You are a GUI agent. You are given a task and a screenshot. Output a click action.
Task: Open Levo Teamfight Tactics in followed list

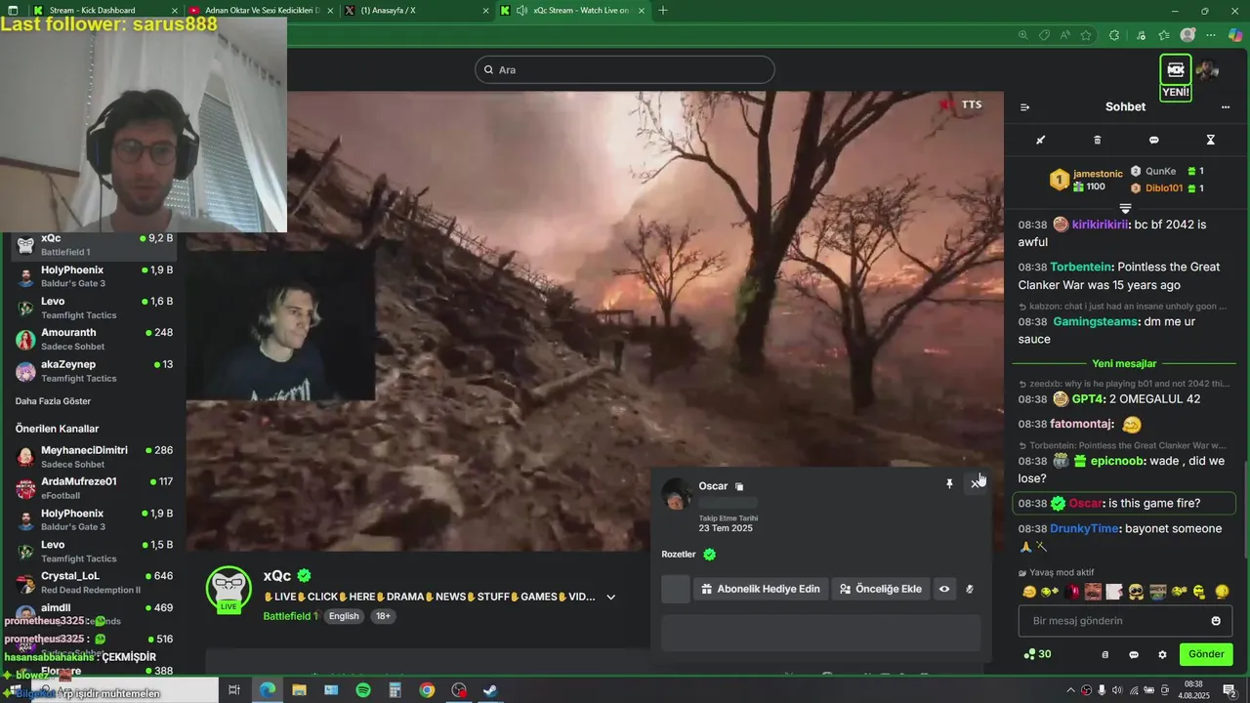(x=95, y=309)
